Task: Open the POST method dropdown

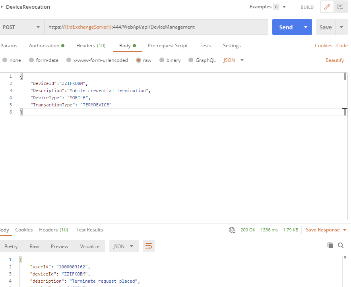Action: tap(21, 27)
